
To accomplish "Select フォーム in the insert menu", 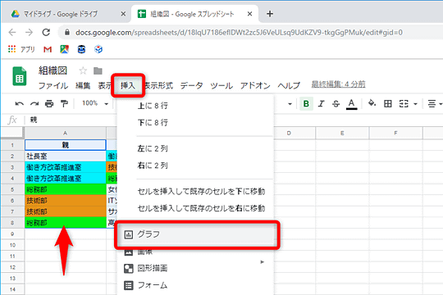I will point(195,285).
